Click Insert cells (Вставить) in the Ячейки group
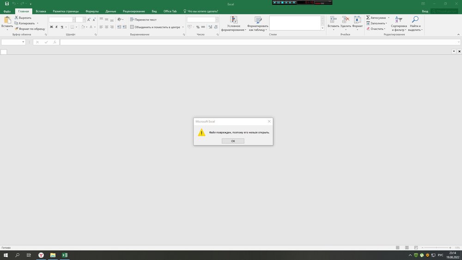Screen dimensions: 462x260 point(333,23)
